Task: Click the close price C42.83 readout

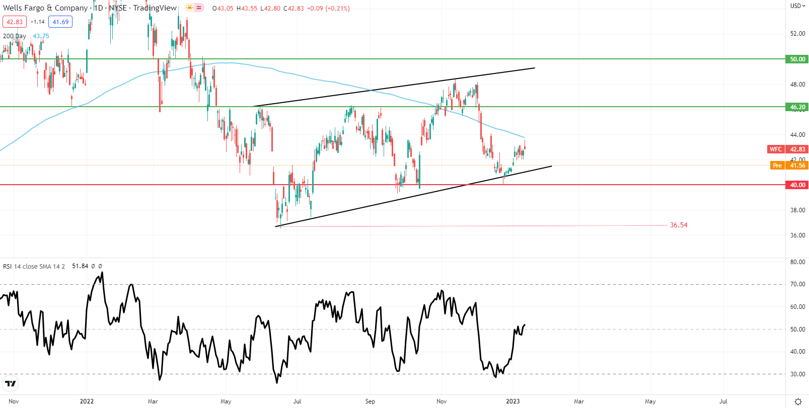Action: [293, 9]
